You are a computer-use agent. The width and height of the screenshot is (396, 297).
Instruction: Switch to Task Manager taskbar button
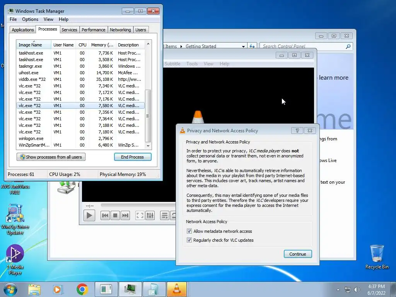tap(130, 289)
